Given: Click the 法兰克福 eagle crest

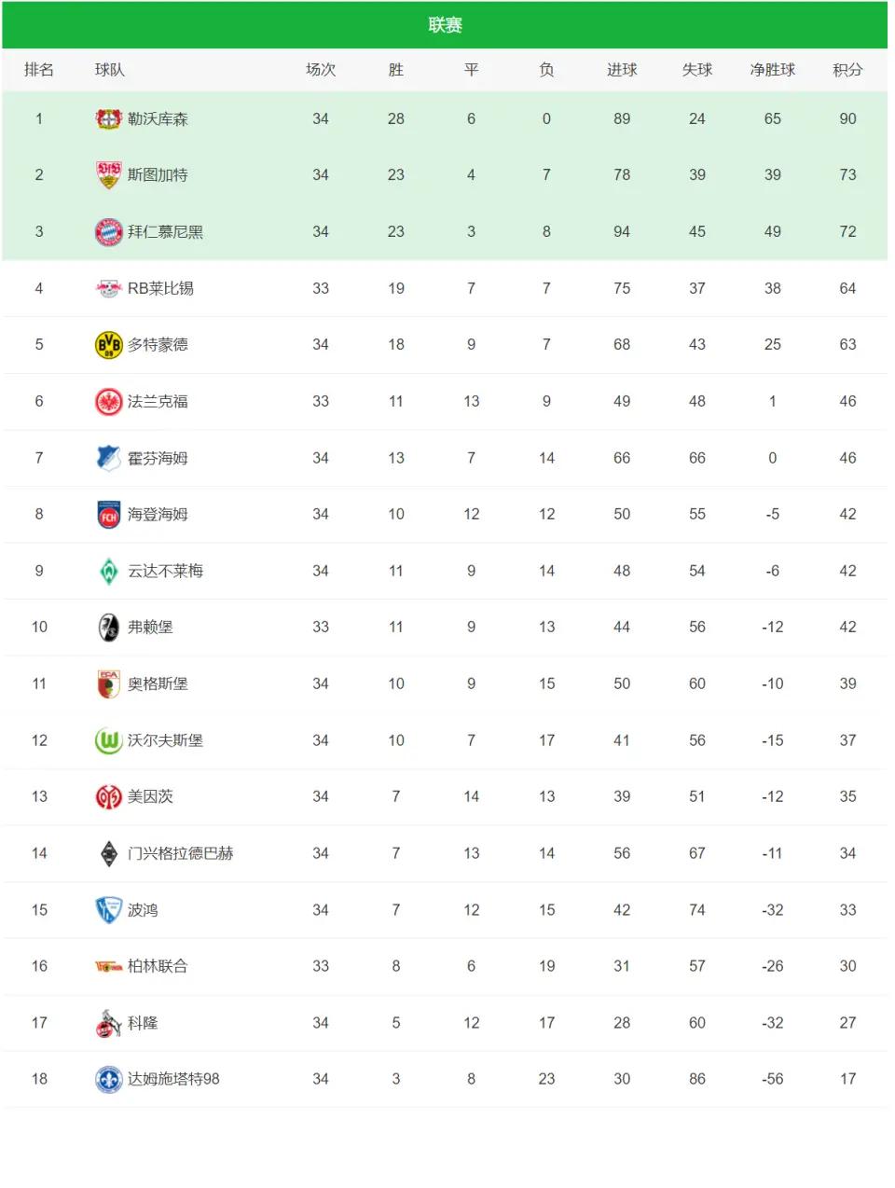Looking at the screenshot, I should 109,402.
